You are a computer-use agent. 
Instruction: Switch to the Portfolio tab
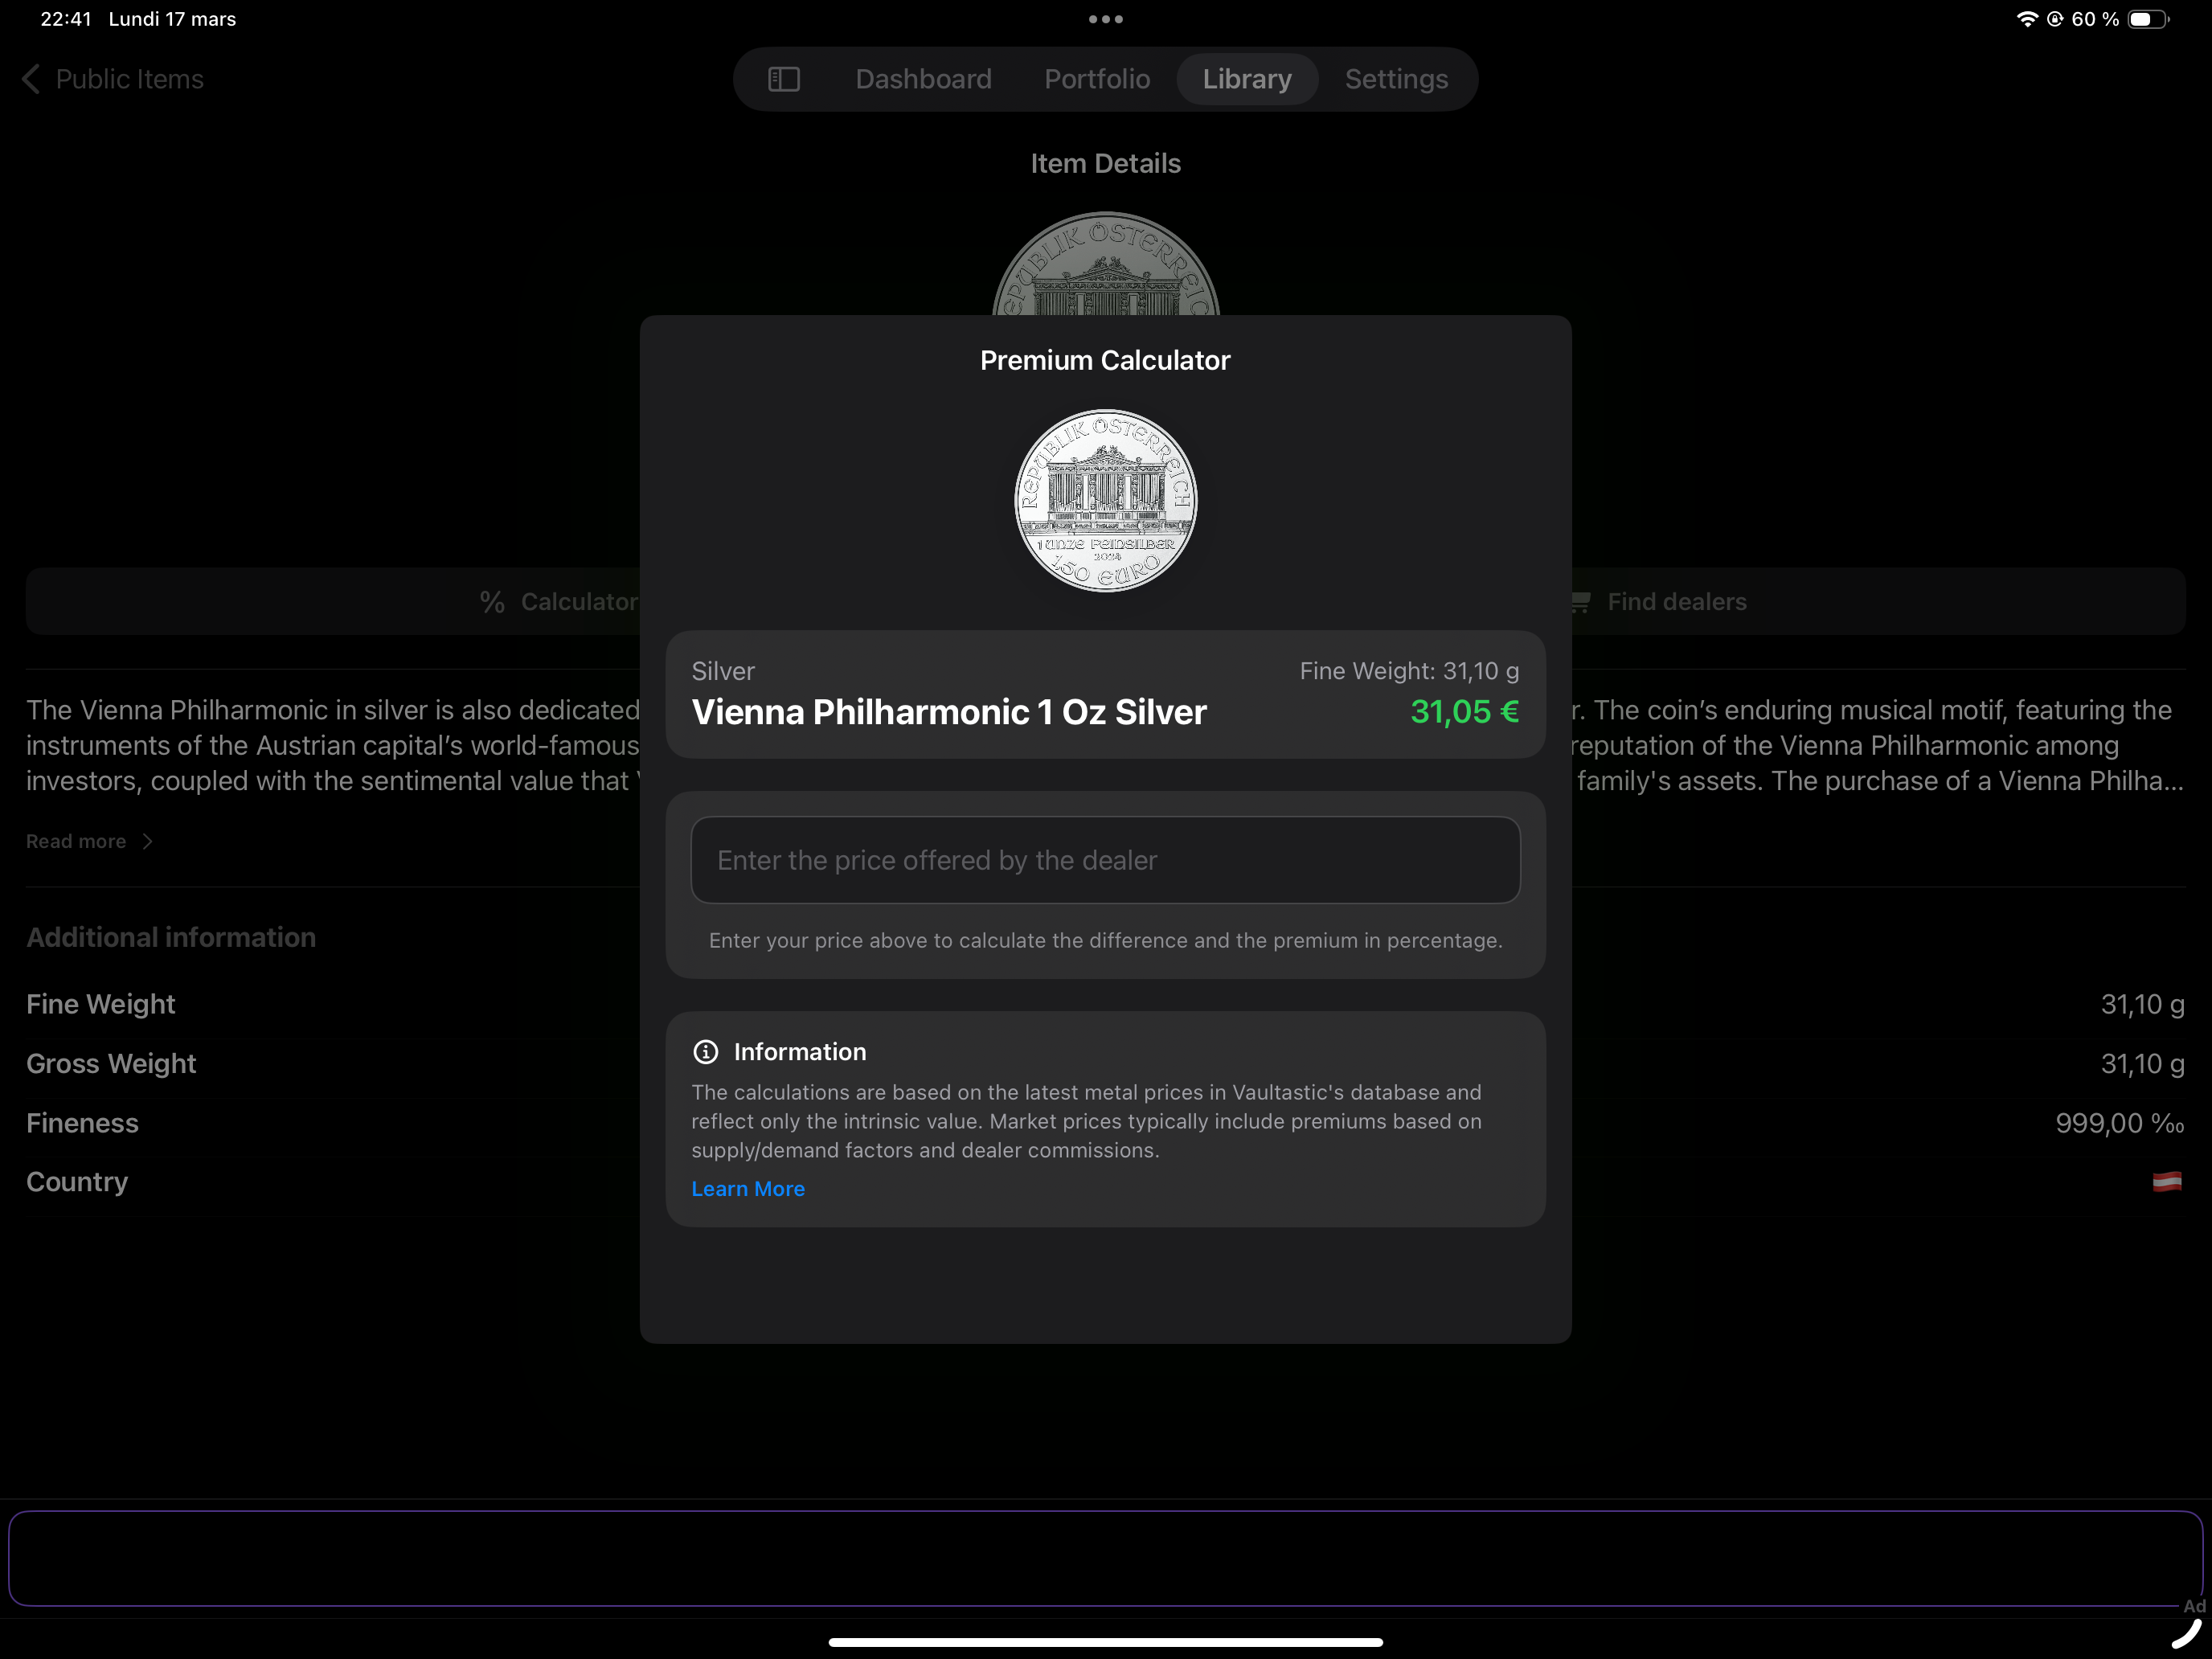click(1097, 79)
